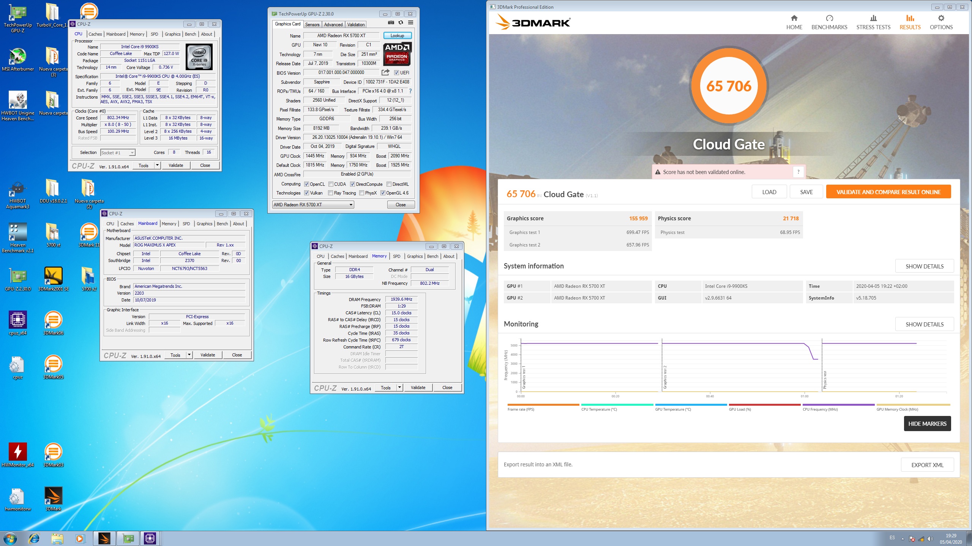This screenshot has height=546, width=972.
Task: Toggle UEFI checkbox in GPU-Z
Action: coord(396,73)
